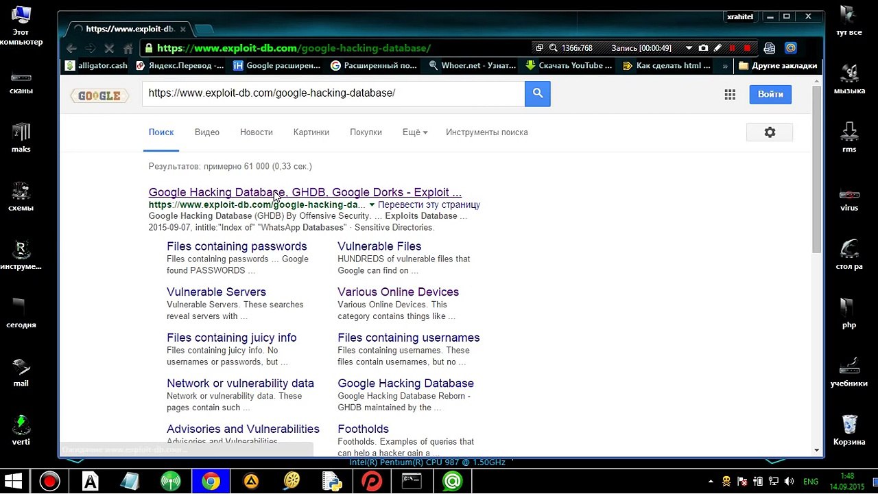Open the Files containing passwords link
The height and width of the screenshot is (494, 878).
(x=237, y=246)
